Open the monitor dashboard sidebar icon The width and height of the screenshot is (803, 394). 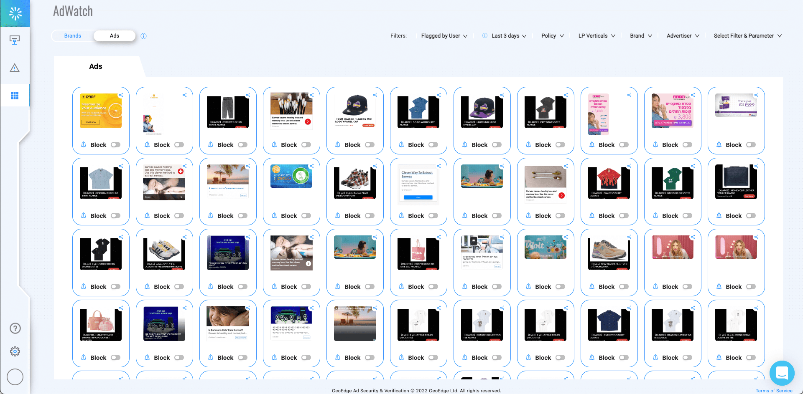click(x=15, y=40)
